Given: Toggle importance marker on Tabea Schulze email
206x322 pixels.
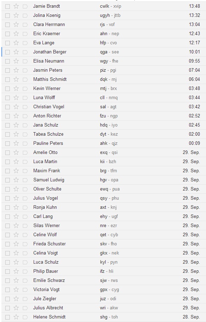Looking at the screenshot, I should 25,135.
